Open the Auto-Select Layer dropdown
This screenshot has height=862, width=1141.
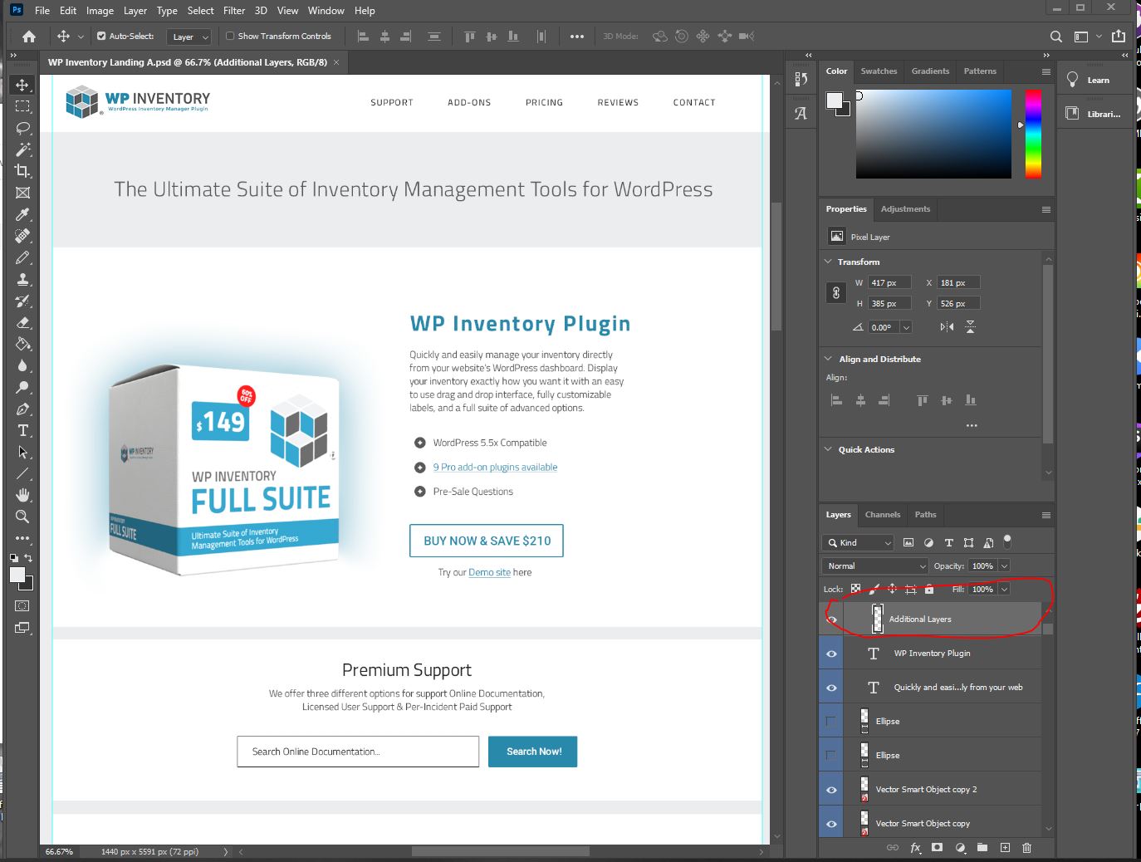click(x=189, y=37)
